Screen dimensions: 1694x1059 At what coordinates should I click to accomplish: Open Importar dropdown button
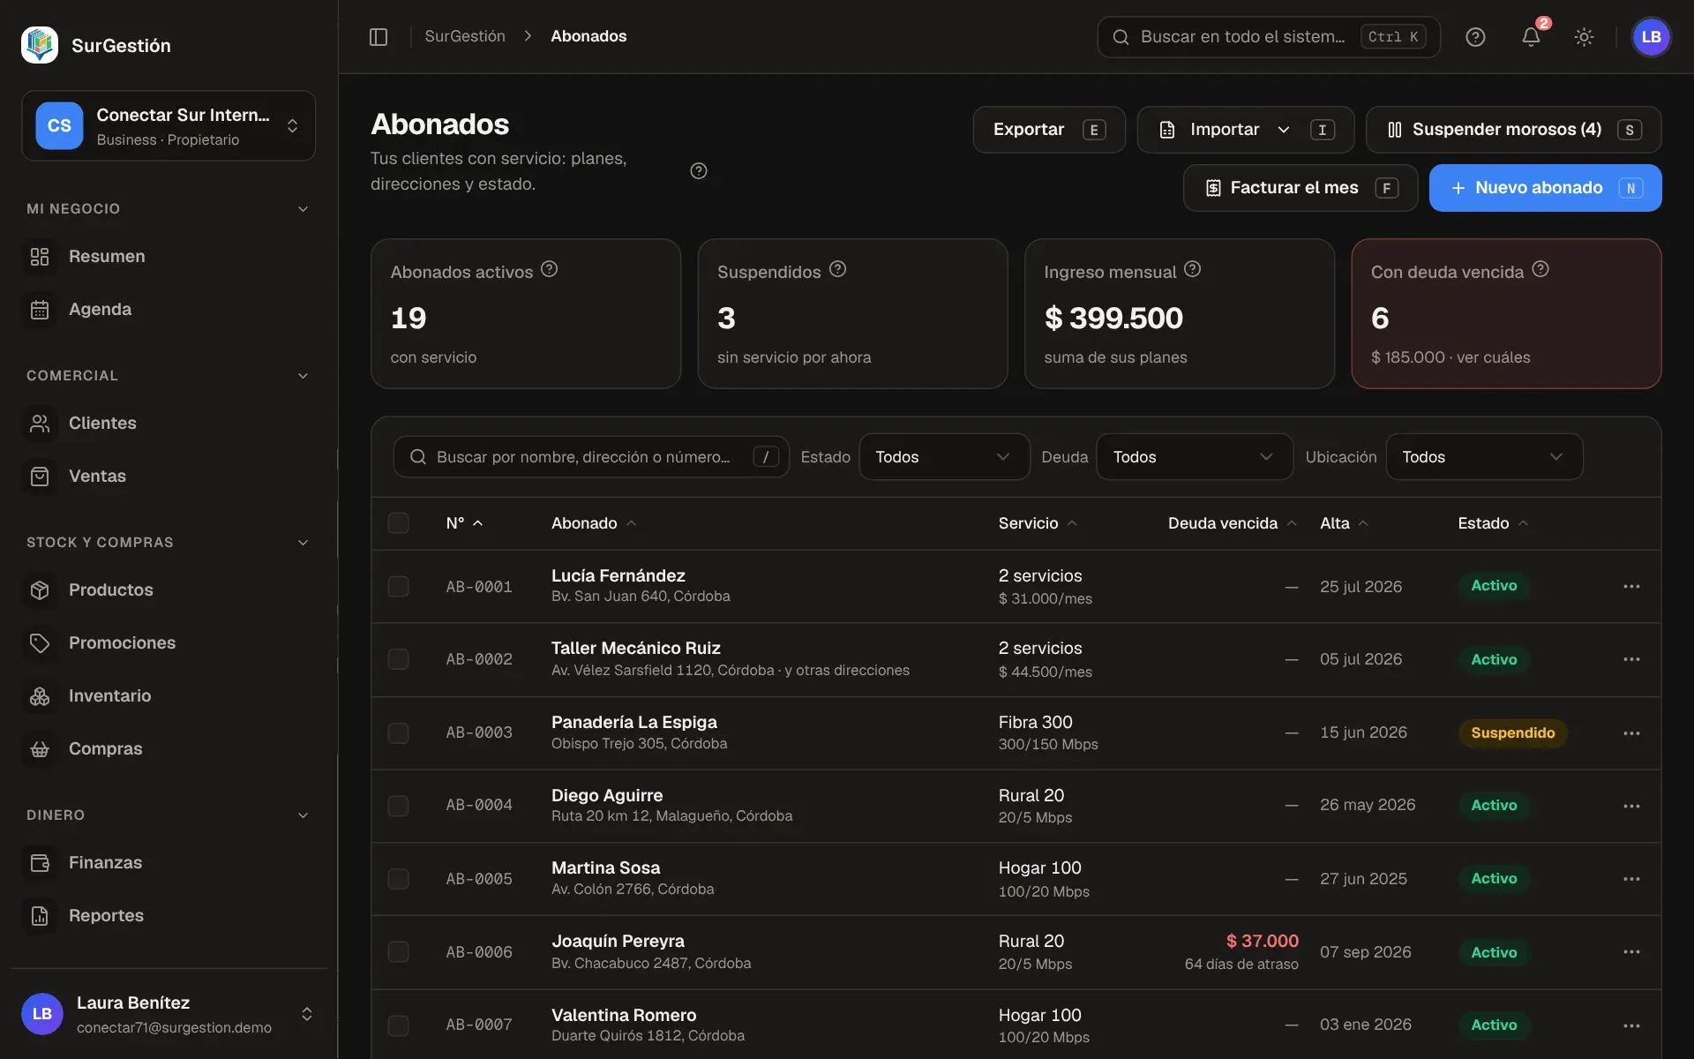1244,130
